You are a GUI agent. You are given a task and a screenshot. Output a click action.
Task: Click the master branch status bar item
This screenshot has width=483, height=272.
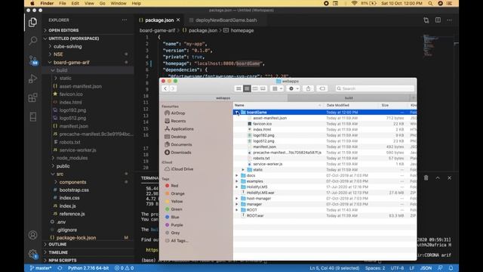click(x=41, y=268)
